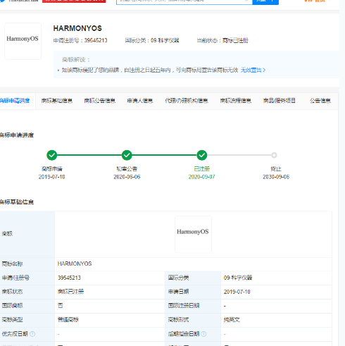Click the 09-科学仪器 table cell
The height and width of the screenshot is (346, 345).
(238, 278)
